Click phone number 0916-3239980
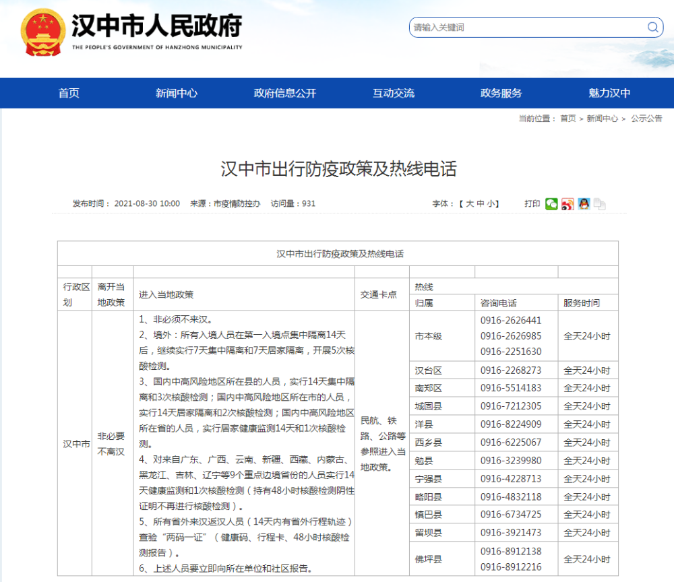The width and height of the screenshot is (674, 582). [x=511, y=461]
